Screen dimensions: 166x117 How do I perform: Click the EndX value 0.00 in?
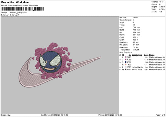tap(135, 37)
